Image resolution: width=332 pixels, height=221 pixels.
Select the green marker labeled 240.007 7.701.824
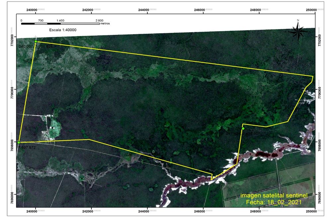click(x=36, y=41)
